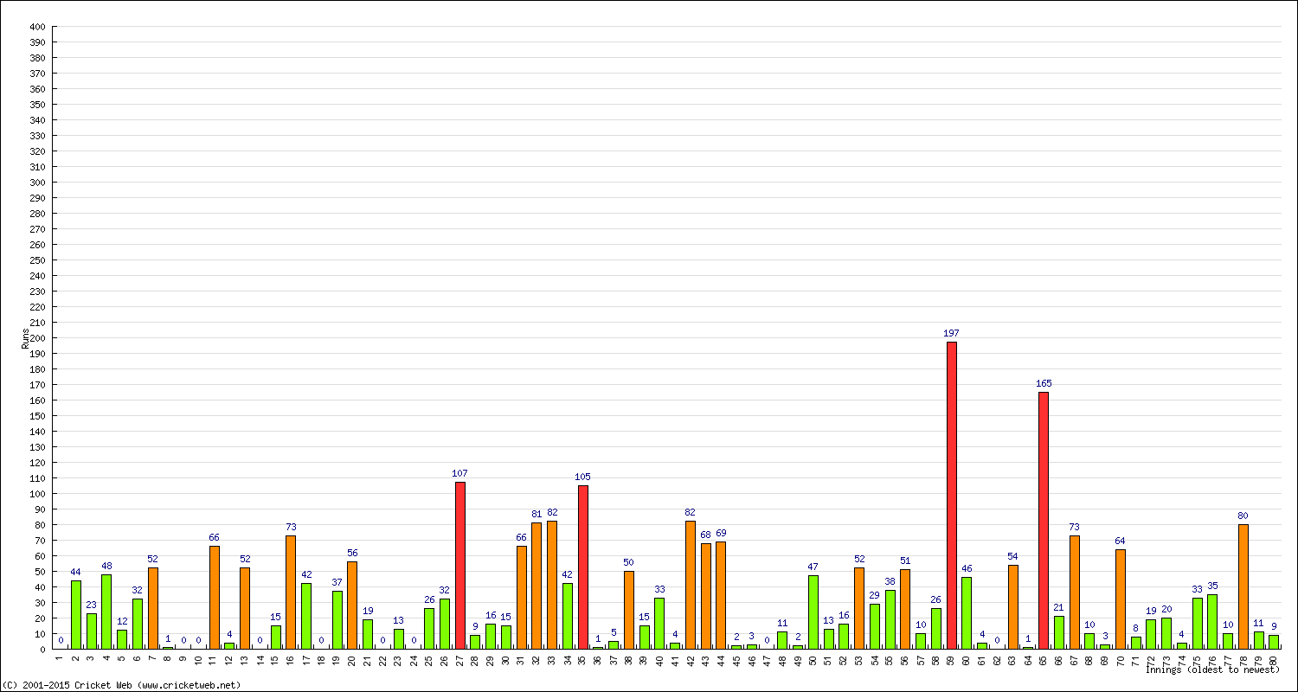The height and width of the screenshot is (692, 1298).
Task: Select the '300' label on the Runs axis
Action: [36, 183]
